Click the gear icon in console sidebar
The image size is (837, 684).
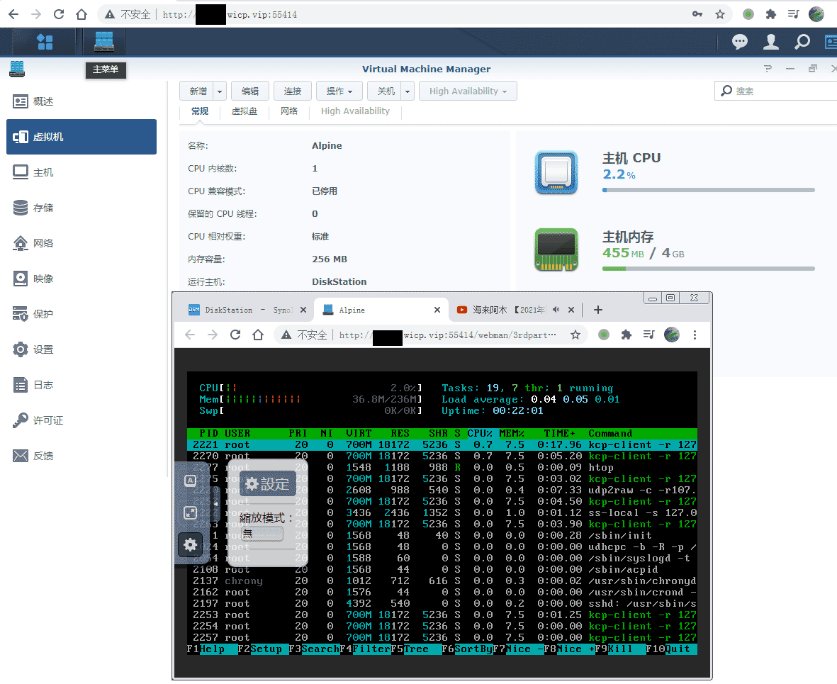coord(190,544)
